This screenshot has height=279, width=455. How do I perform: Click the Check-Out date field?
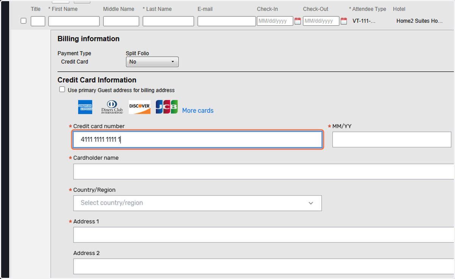[321, 21]
